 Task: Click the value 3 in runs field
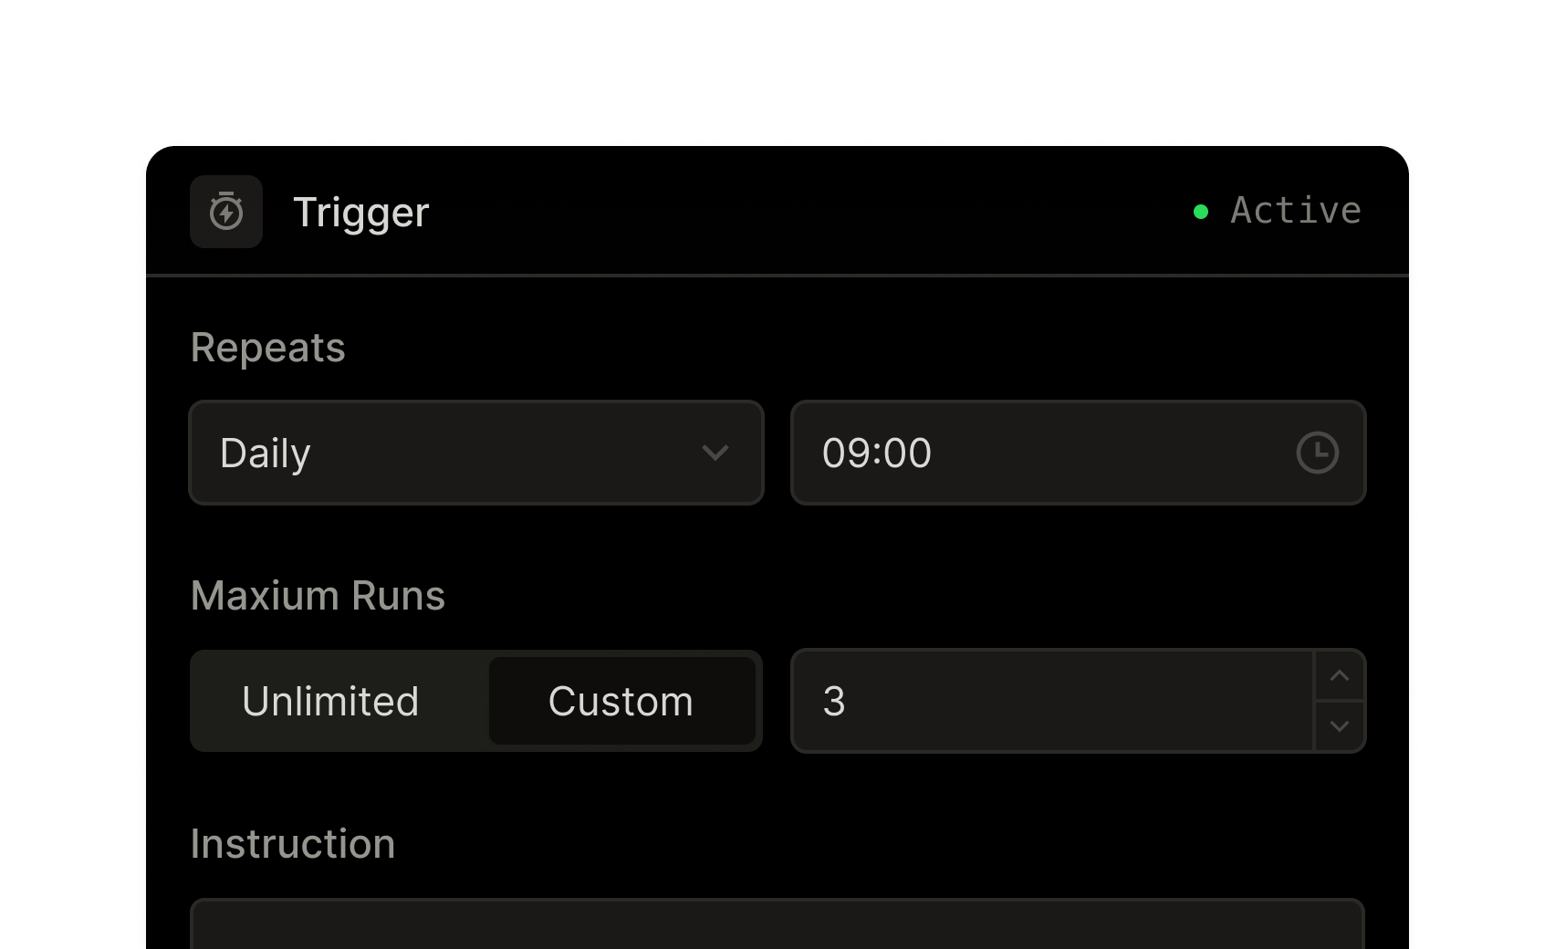834,702
